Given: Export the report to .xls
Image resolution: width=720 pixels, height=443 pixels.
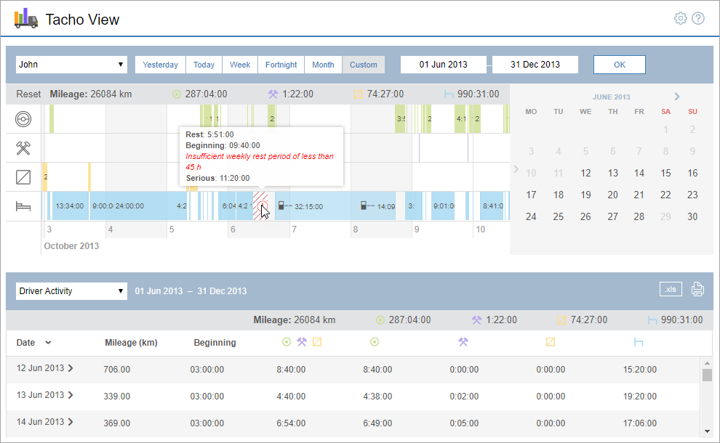Looking at the screenshot, I should [671, 290].
